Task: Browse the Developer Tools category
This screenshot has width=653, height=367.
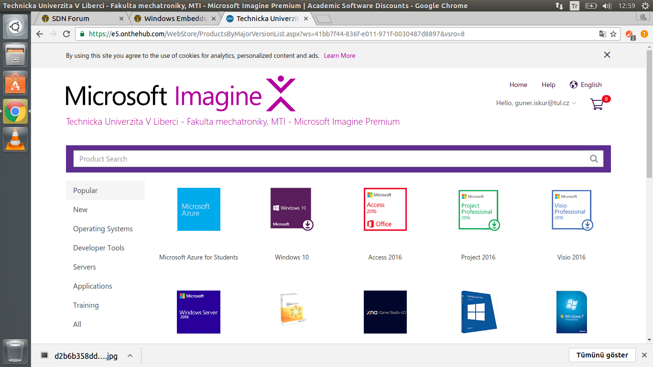Action: [x=98, y=248]
